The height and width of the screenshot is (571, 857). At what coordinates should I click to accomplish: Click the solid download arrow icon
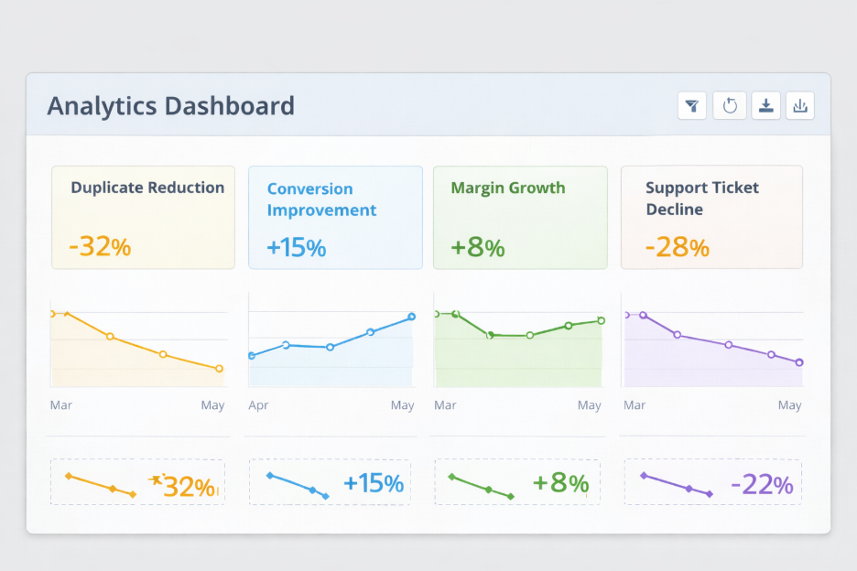(766, 106)
